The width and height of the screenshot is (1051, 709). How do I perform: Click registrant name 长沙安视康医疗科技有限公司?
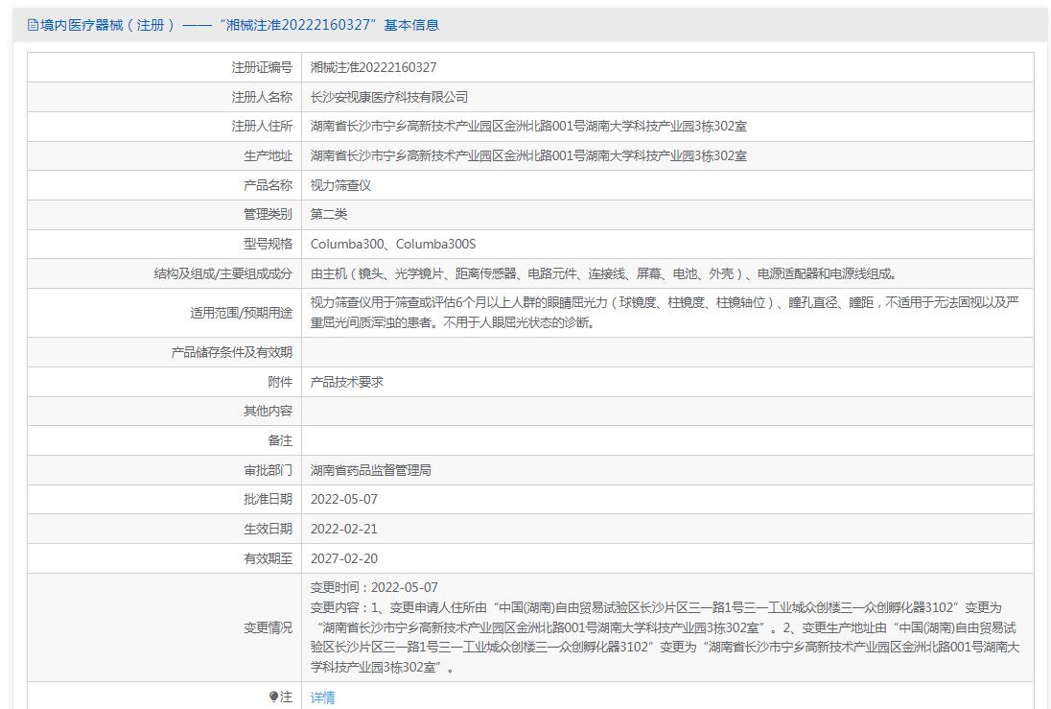389,97
